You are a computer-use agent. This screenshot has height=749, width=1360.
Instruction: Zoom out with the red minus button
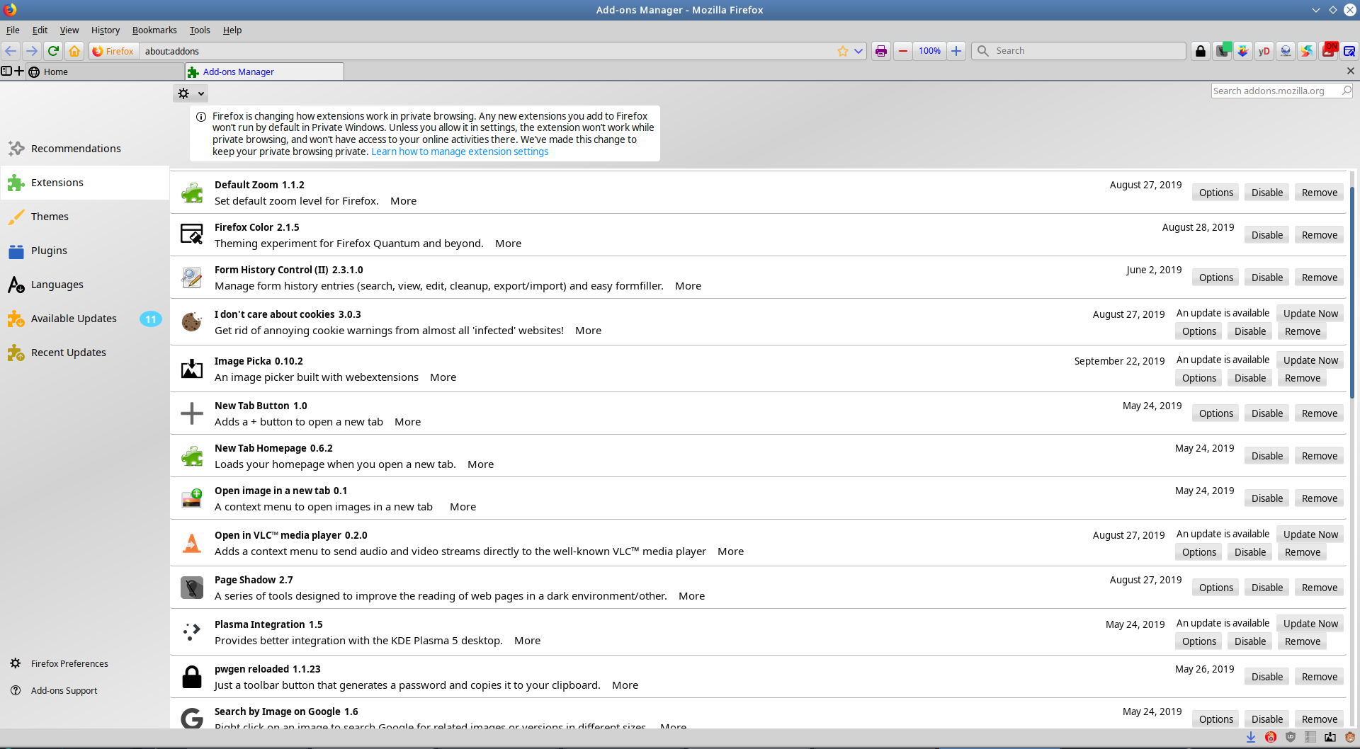(x=903, y=51)
